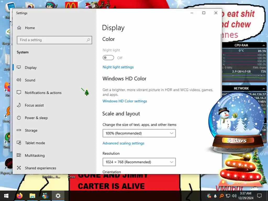268x201 pixels.
Task: Open File Explorer from the taskbar
Action: tap(32, 196)
